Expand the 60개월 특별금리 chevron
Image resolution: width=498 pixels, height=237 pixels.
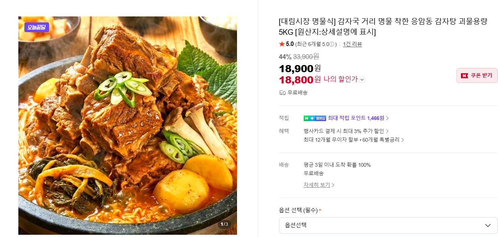[403, 140]
